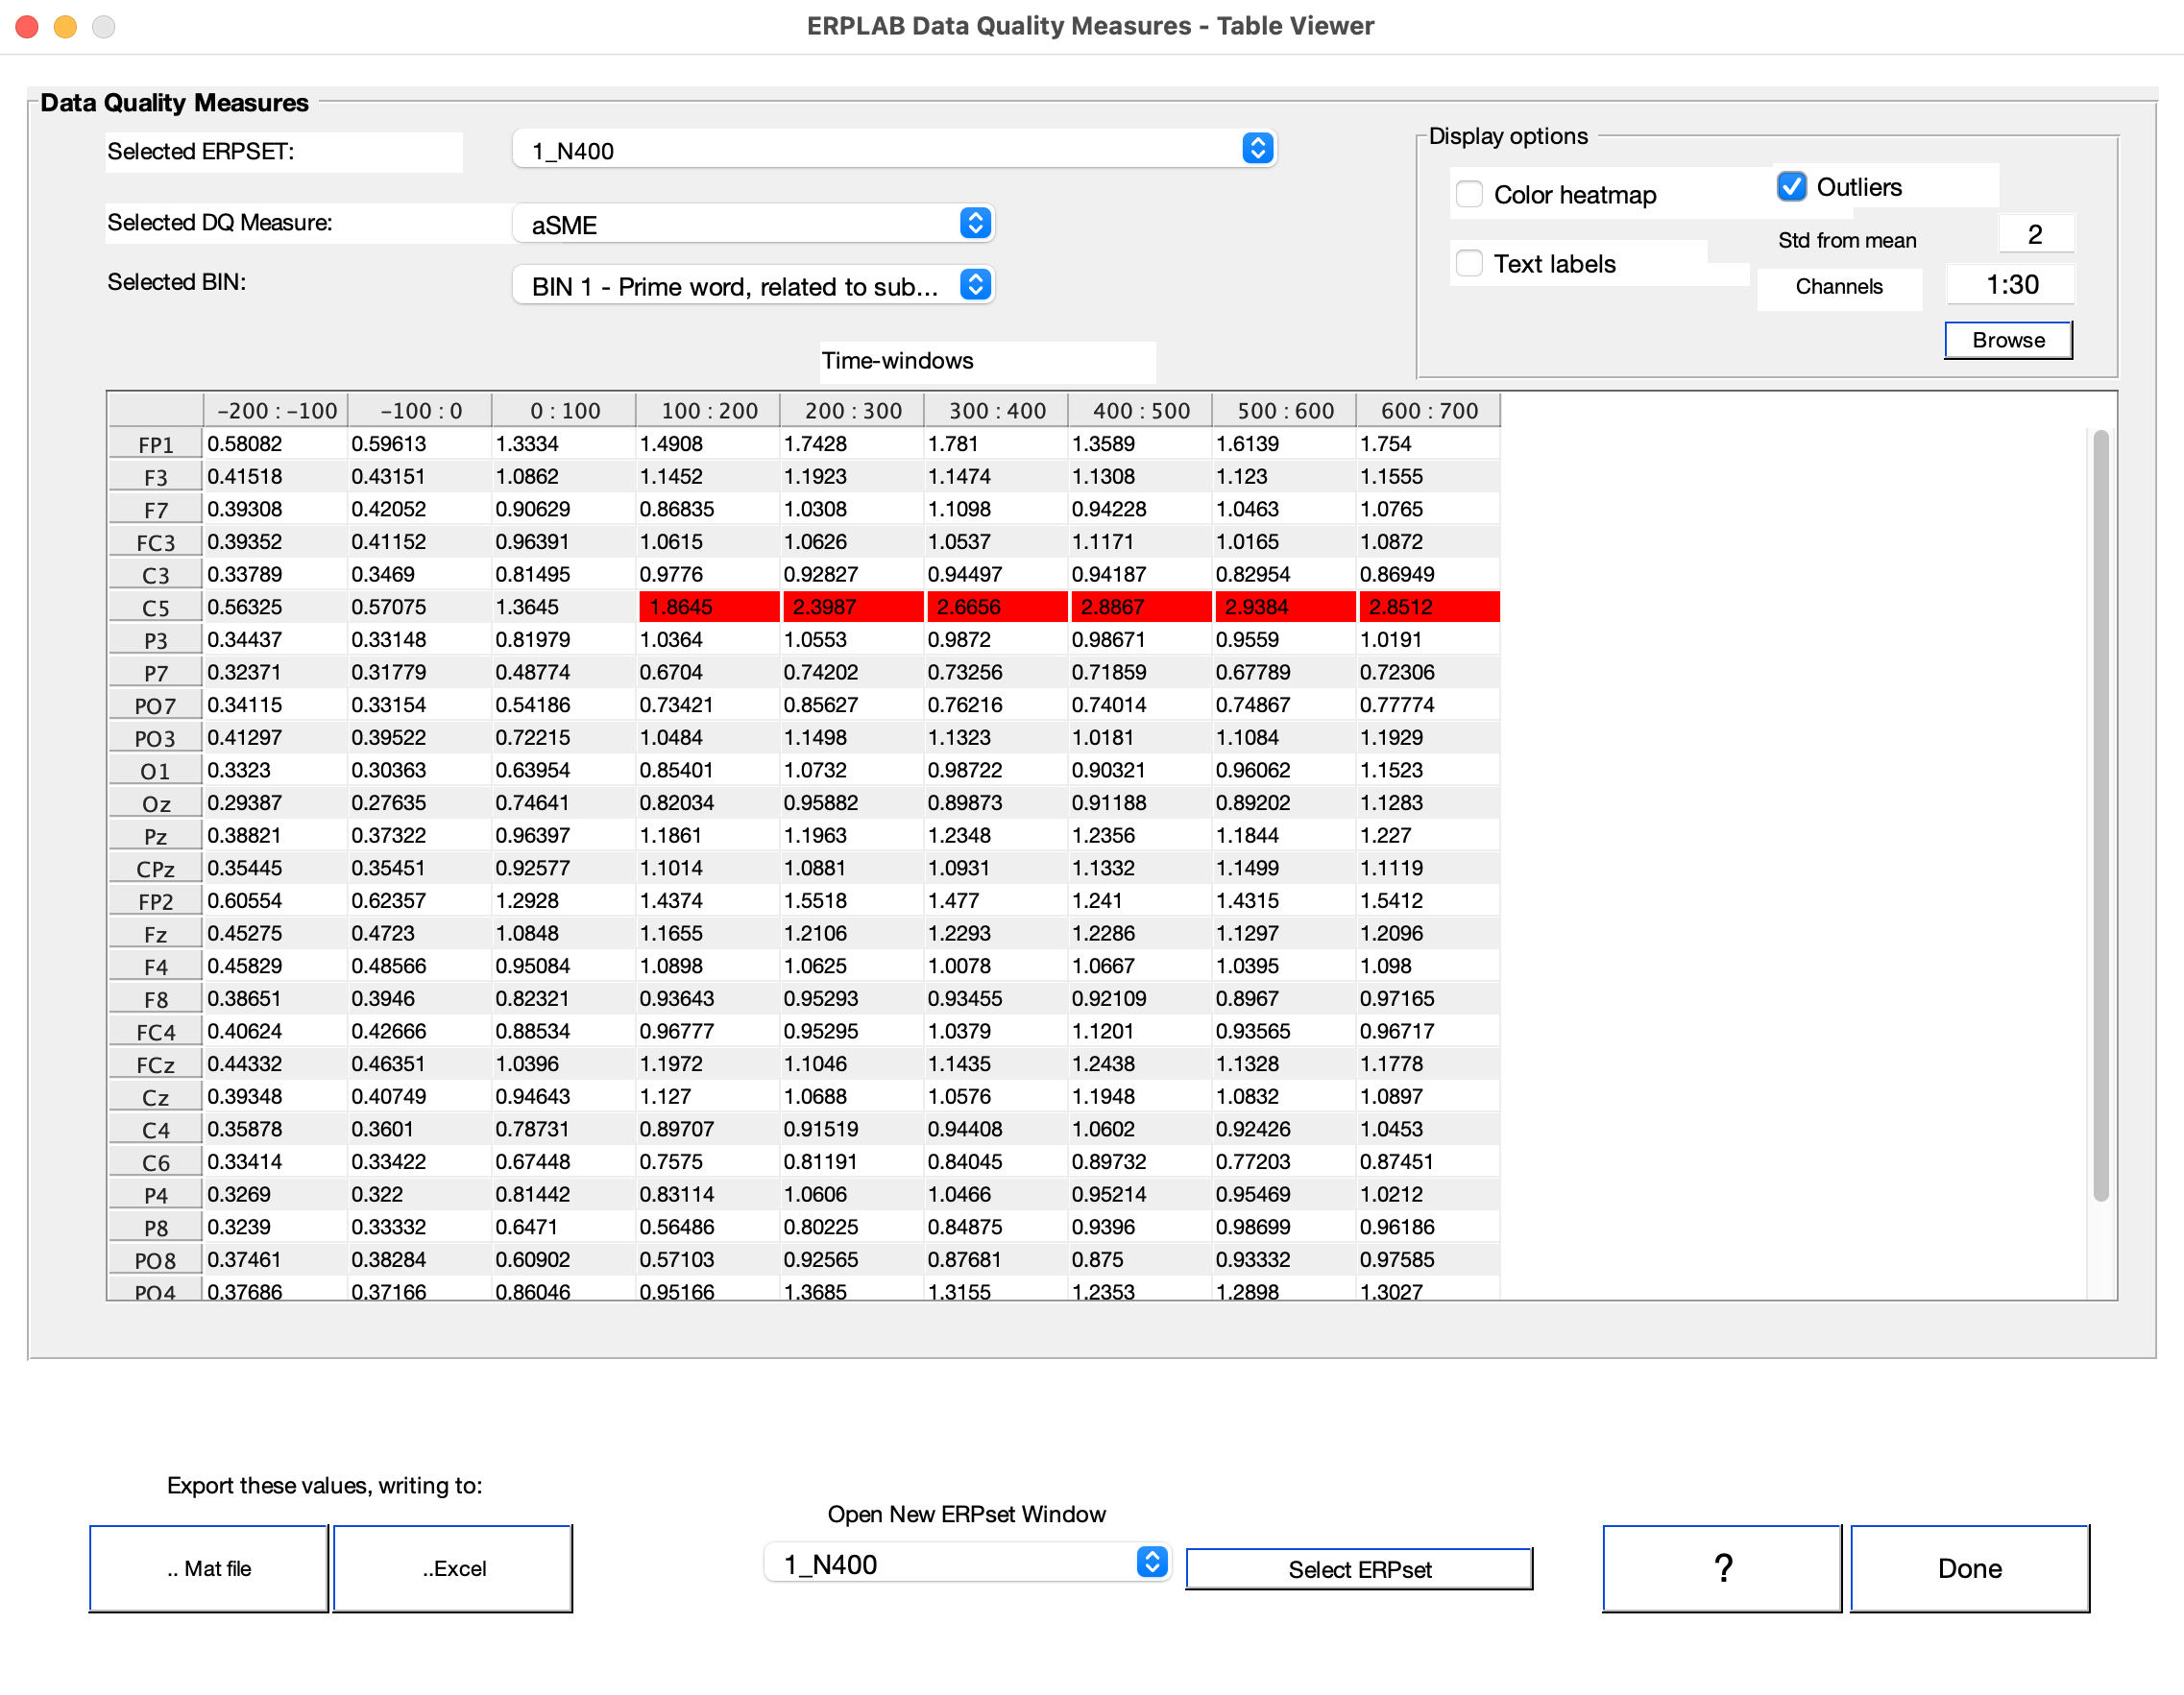Select cell 0.29387 in Oz row
This screenshot has height=1695, width=2184.
click(x=277, y=802)
